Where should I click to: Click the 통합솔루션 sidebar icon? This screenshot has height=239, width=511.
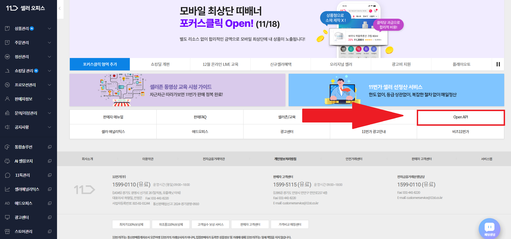point(7,147)
